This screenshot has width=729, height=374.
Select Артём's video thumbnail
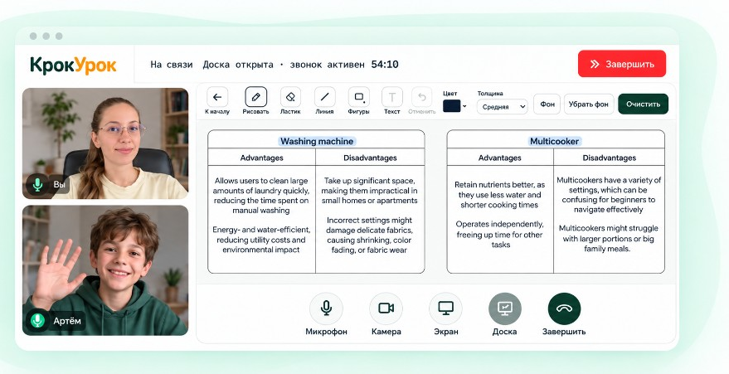tap(105, 270)
